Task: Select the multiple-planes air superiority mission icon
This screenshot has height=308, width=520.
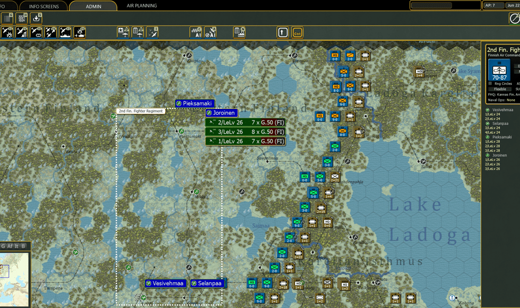Action: tap(51, 32)
